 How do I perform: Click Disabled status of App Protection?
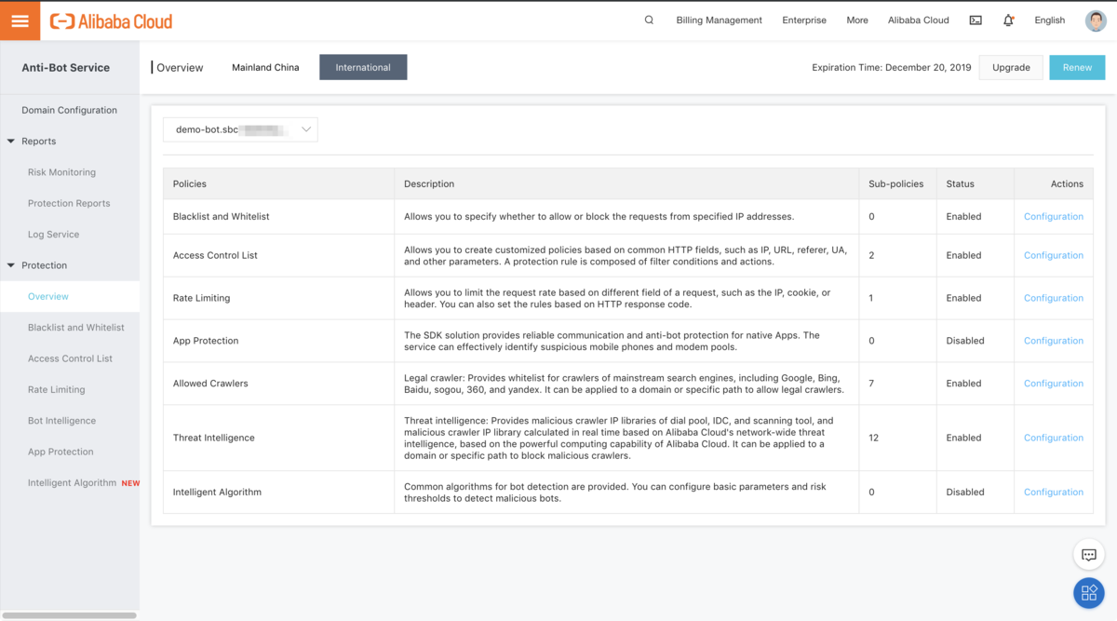[x=965, y=341]
